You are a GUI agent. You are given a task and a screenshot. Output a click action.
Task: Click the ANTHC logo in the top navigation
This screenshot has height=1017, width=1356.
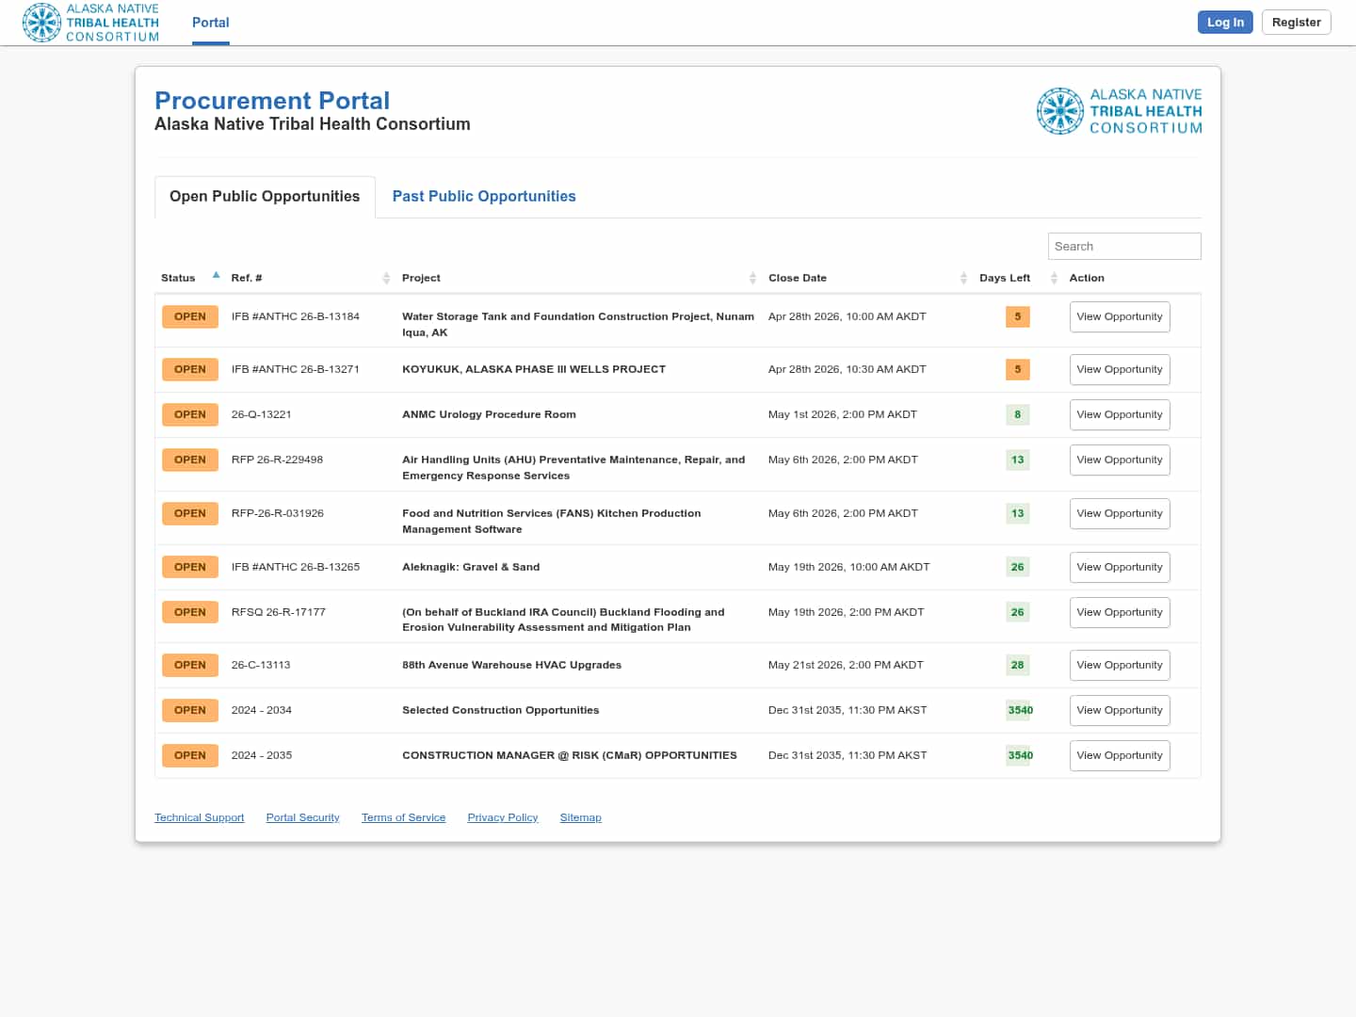(x=90, y=23)
